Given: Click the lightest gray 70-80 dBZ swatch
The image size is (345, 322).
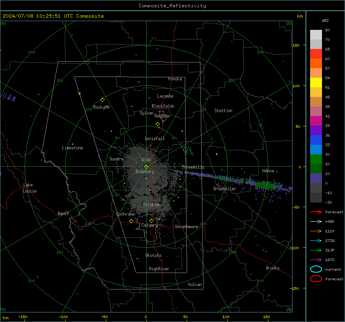Looking at the screenshot, I should click(x=316, y=35).
